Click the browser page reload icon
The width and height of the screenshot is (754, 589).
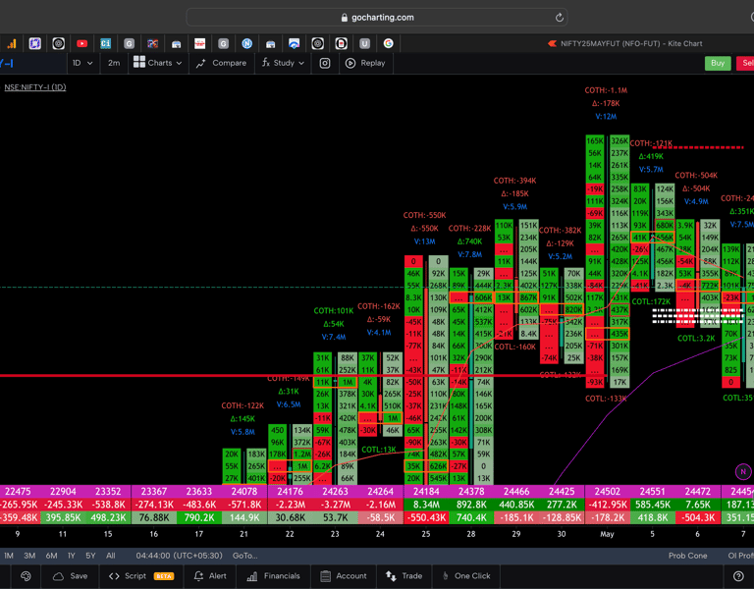(560, 18)
